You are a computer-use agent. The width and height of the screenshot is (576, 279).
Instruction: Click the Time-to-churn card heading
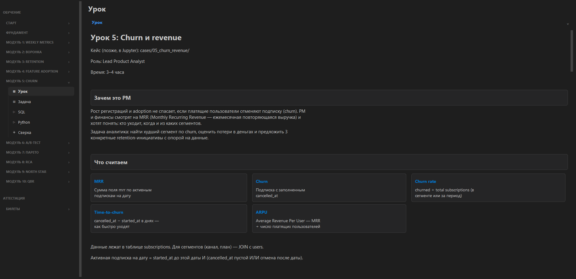pos(108,212)
